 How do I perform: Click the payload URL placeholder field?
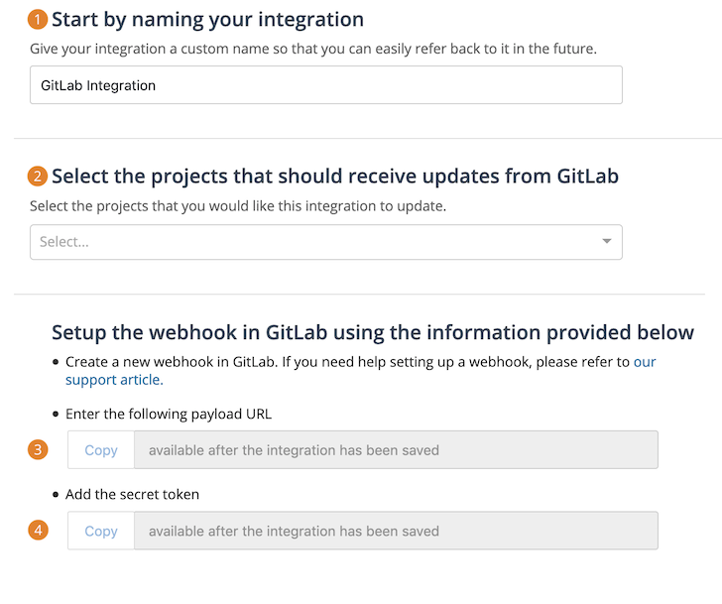[x=396, y=450]
